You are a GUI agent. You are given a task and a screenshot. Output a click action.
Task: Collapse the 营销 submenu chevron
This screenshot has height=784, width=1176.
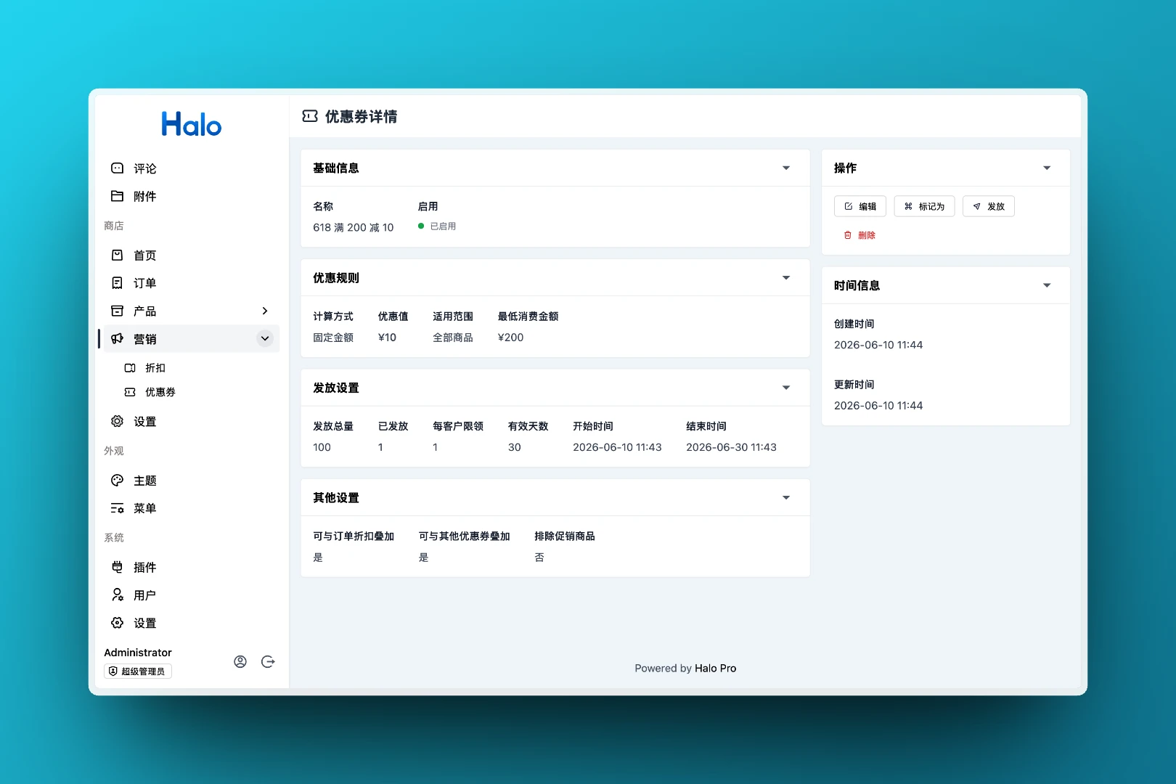[x=265, y=338]
